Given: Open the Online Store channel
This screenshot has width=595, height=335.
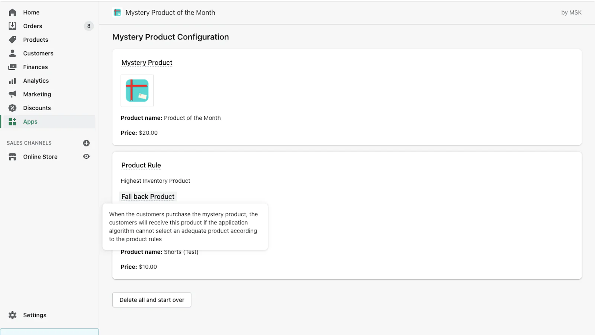Looking at the screenshot, I should [x=40, y=157].
